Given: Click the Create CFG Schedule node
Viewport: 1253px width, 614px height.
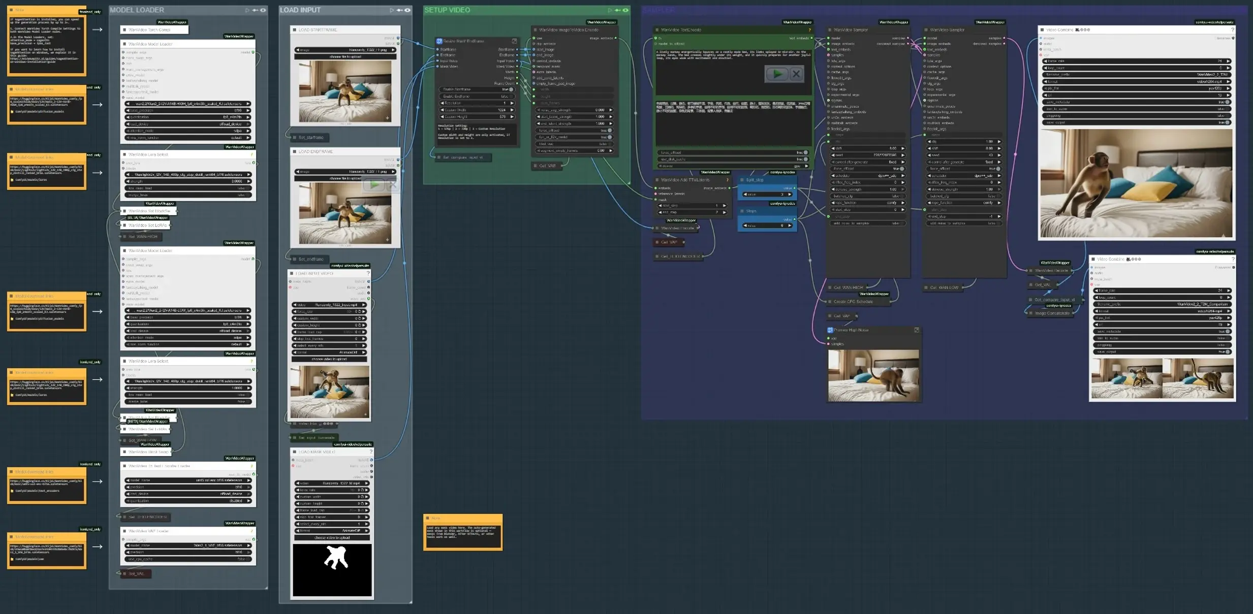Looking at the screenshot, I should (858, 302).
